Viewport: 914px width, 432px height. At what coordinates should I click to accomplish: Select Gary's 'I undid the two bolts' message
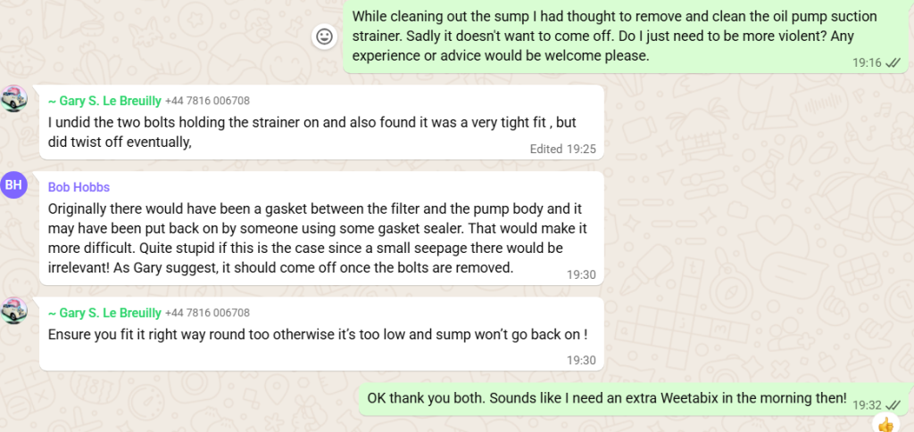[x=312, y=131]
